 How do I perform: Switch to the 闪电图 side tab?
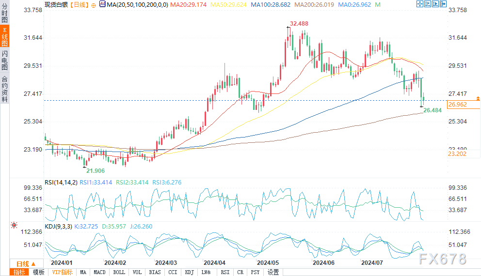(x=4, y=60)
